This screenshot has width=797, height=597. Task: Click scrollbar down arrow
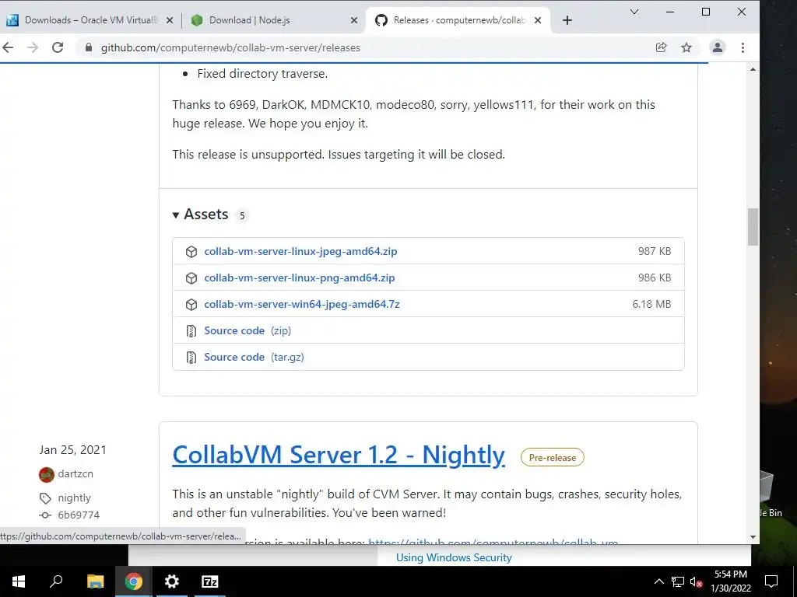click(x=753, y=537)
